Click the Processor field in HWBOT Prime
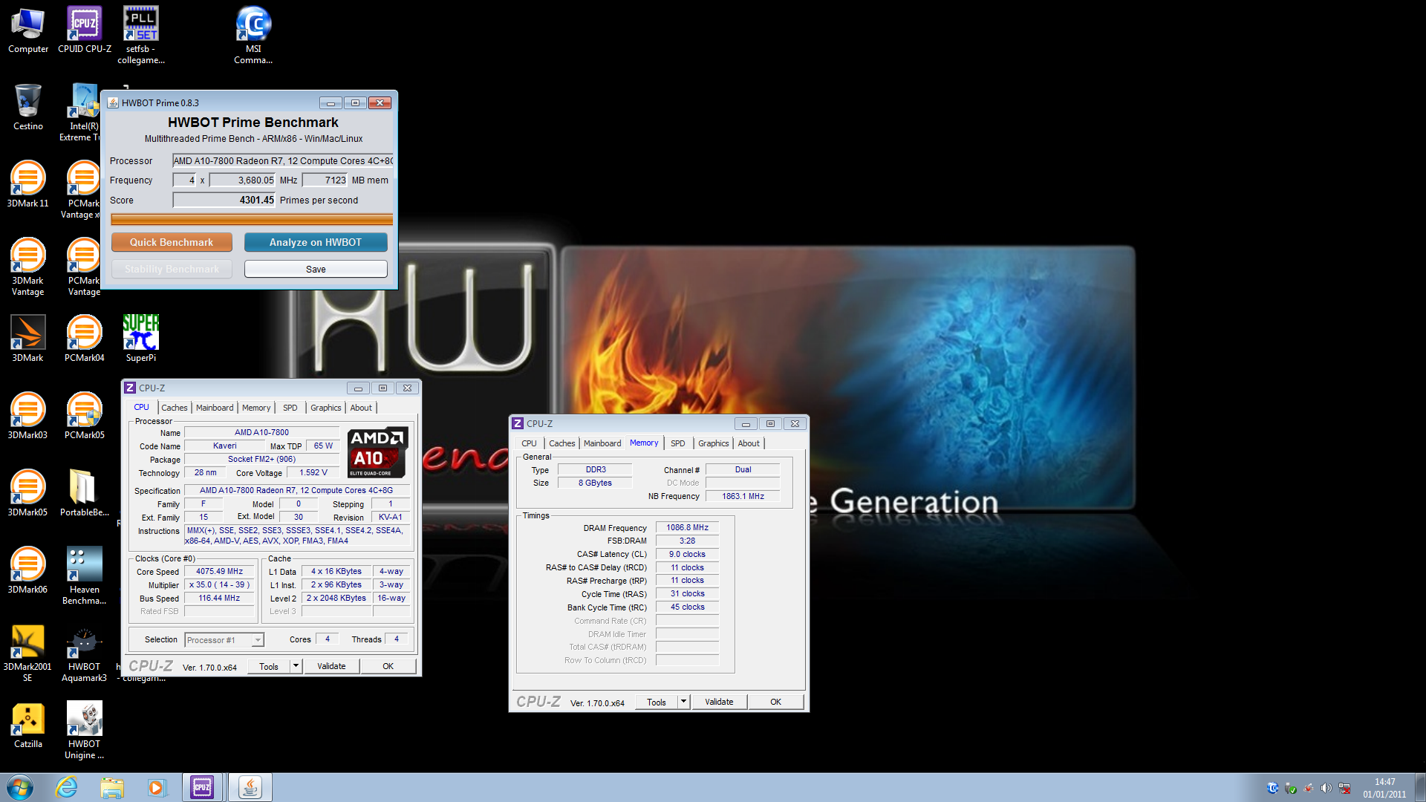 click(283, 160)
